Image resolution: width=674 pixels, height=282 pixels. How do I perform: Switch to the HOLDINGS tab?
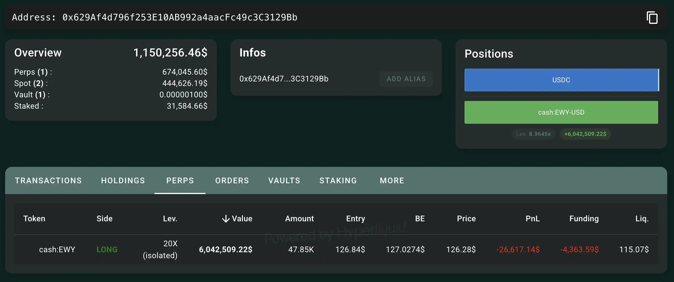(123, 181)
